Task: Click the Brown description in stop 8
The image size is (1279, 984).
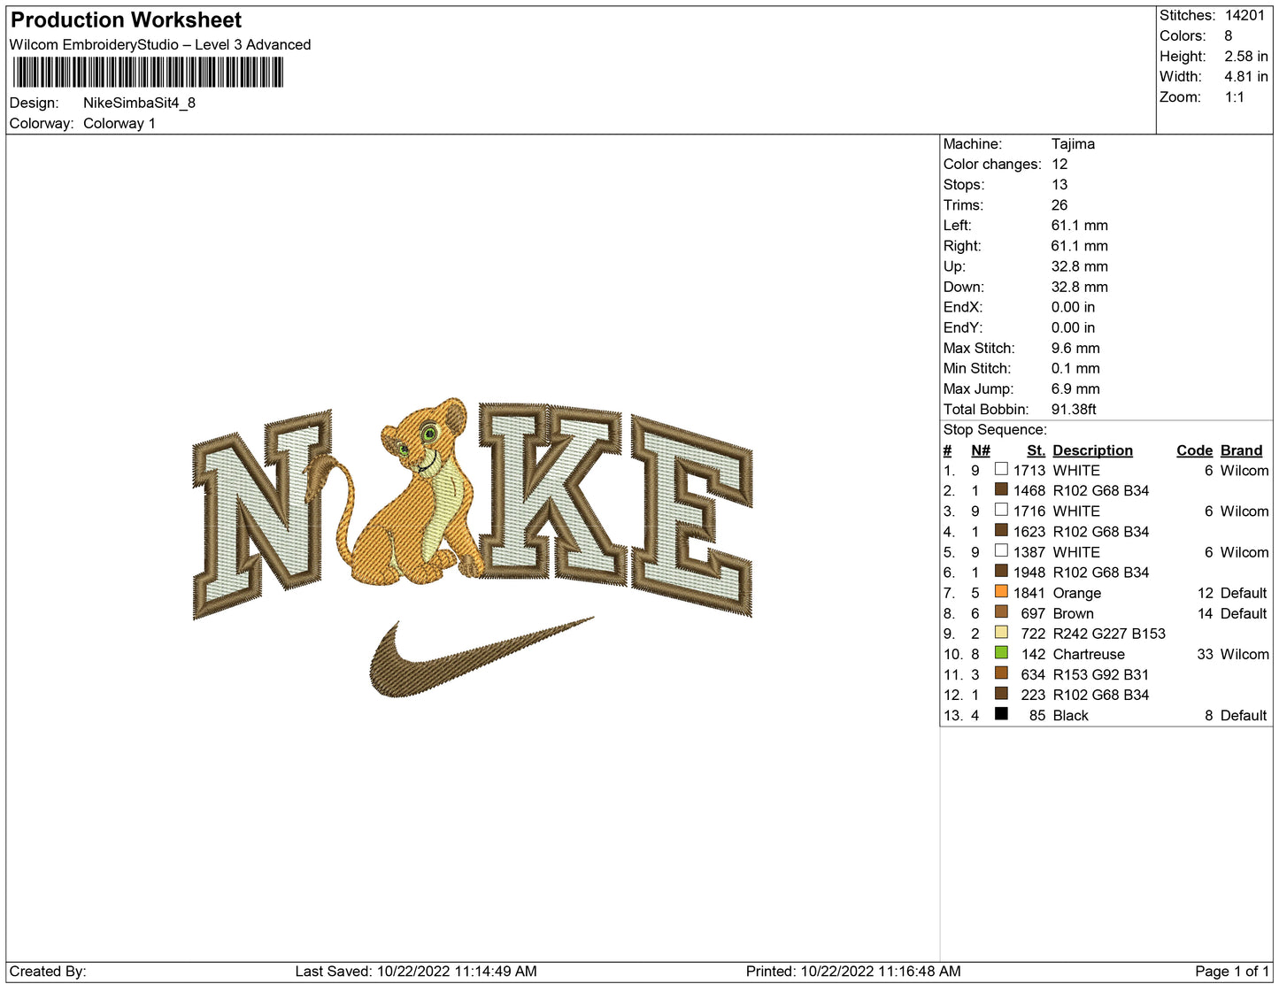Action: click(x=1073, y=613)
